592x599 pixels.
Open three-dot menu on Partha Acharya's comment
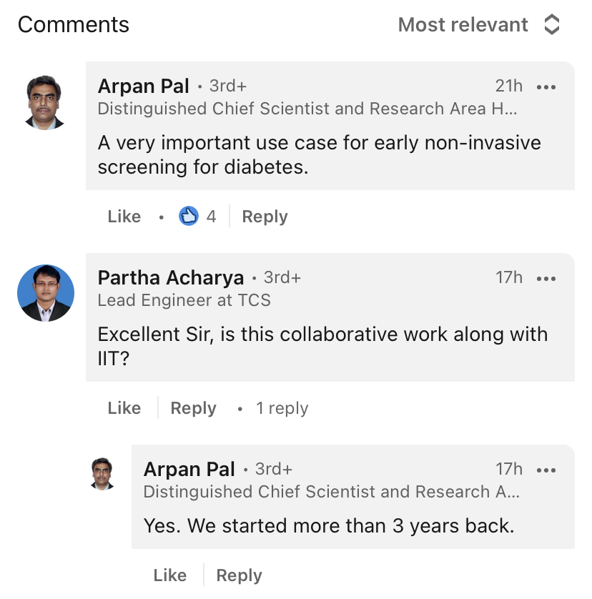(546, 279)
